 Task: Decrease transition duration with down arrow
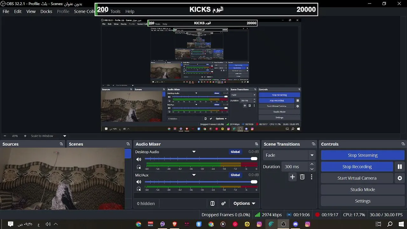point(312,169)
